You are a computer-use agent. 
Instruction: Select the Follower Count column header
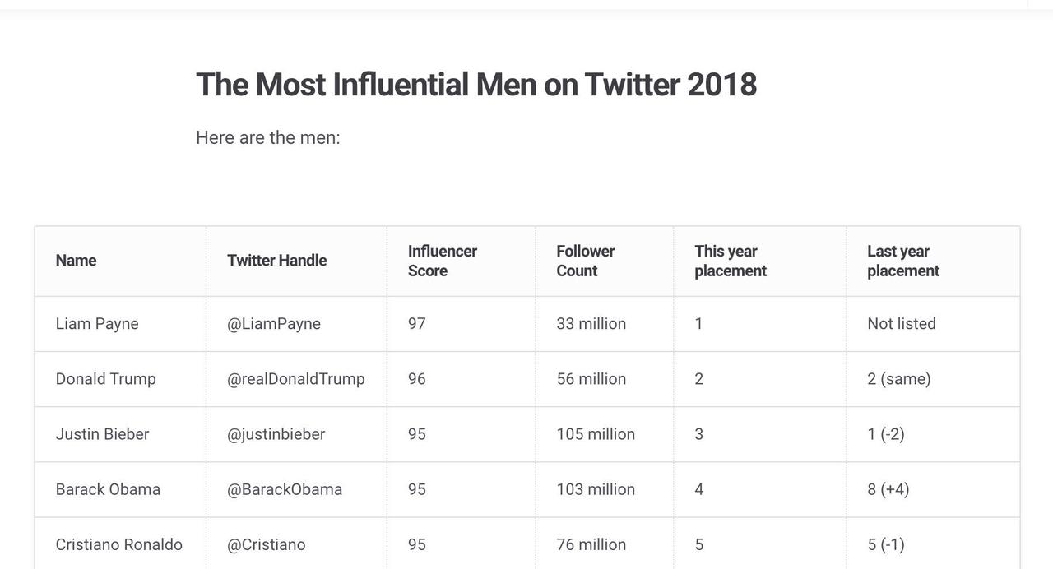point(585,261)
